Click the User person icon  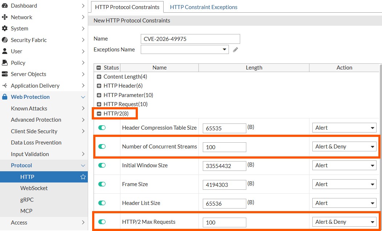click(x=5, y=51)
